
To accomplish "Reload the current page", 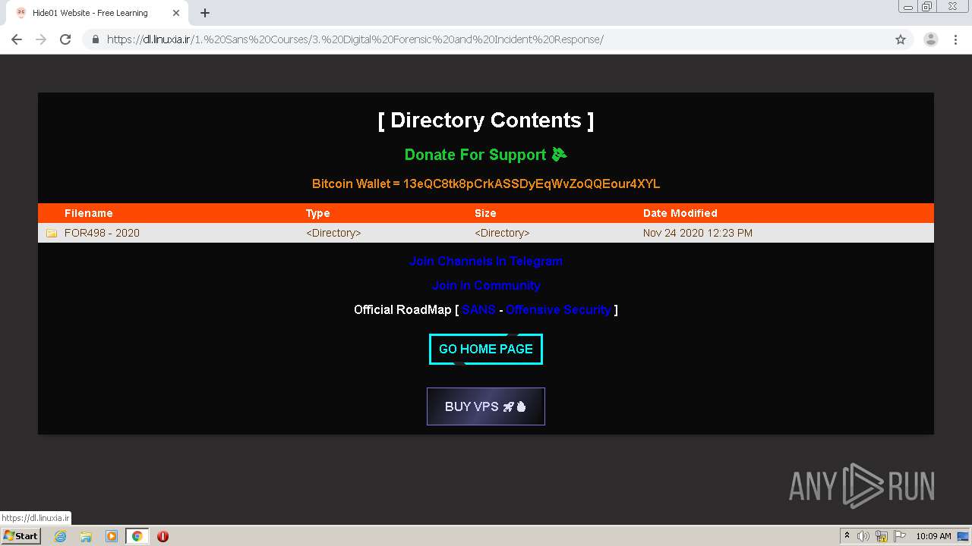I will point(65,39).
